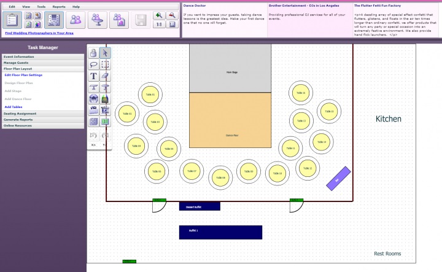This screenshot has width=442, height=272.
Task: Choose the lasso selection tool
Action: [x=93, y=64]
